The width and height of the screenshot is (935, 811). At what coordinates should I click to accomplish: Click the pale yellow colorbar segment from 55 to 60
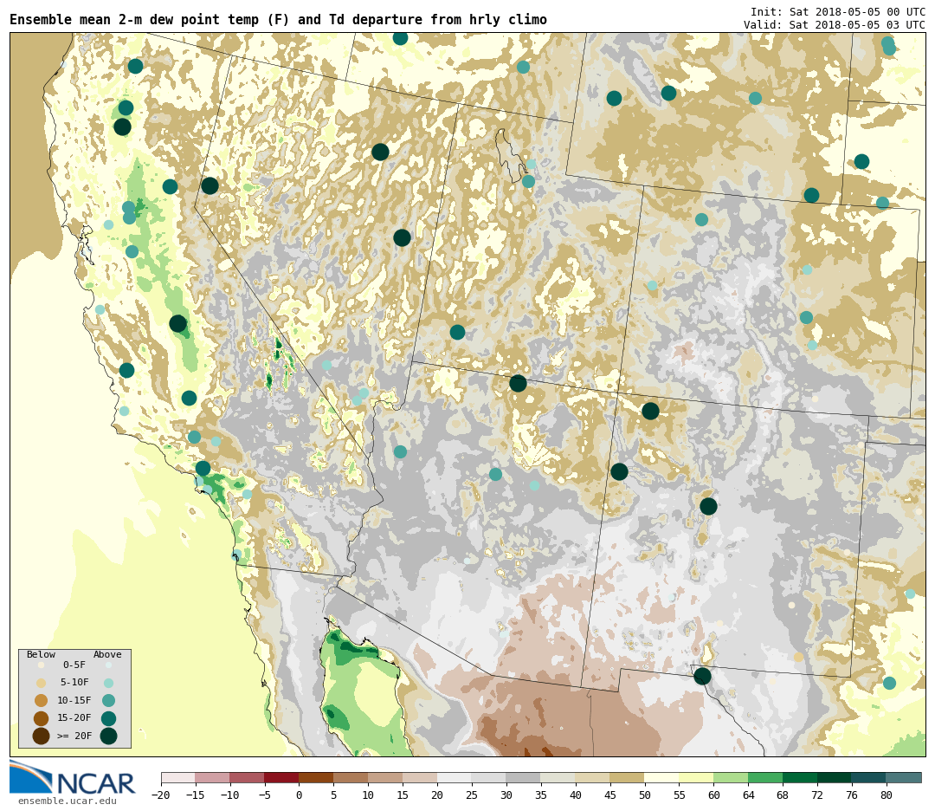[697, 777]
